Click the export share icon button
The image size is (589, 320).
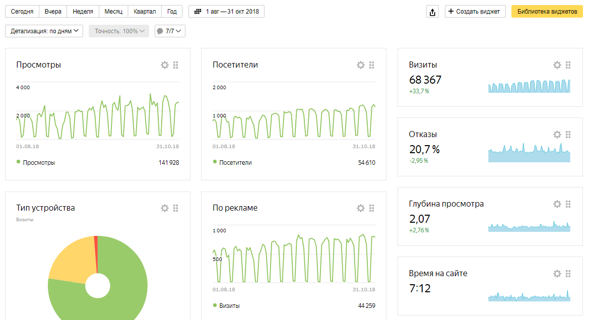point(432,12)
